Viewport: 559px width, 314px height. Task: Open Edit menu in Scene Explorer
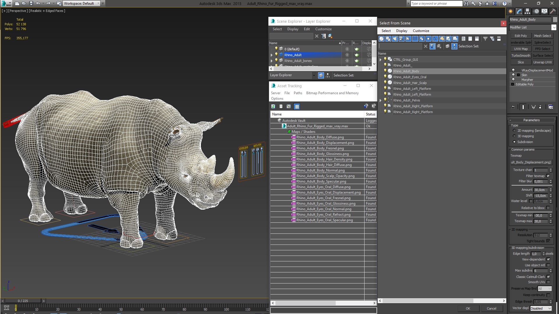[x=307, y=29]
